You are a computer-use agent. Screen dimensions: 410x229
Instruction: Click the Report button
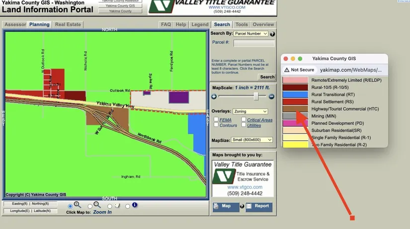click(x=259, y=207)
